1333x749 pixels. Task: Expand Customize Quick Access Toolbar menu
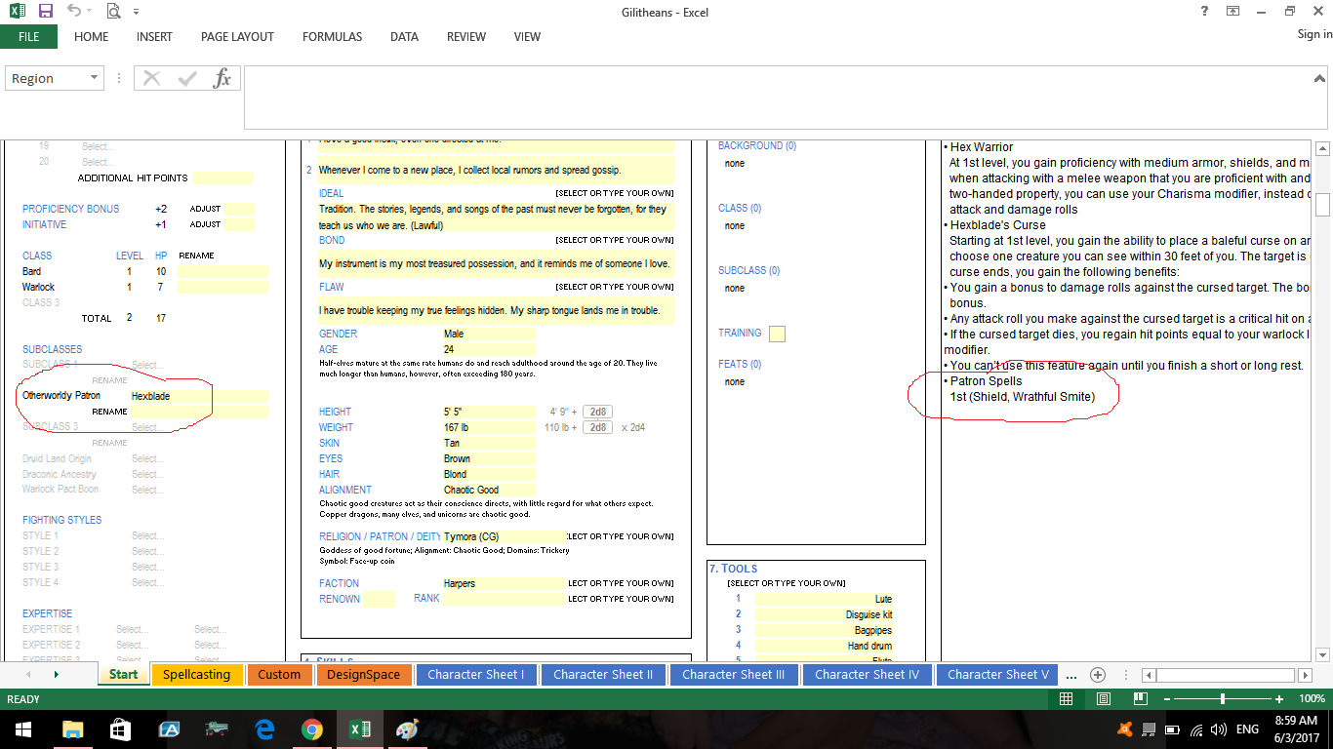(x=136, y=12)
